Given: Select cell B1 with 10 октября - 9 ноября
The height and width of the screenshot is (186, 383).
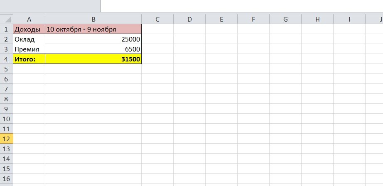Looking at the screenshot, I should pyautogui.click(x=93, y=29).
